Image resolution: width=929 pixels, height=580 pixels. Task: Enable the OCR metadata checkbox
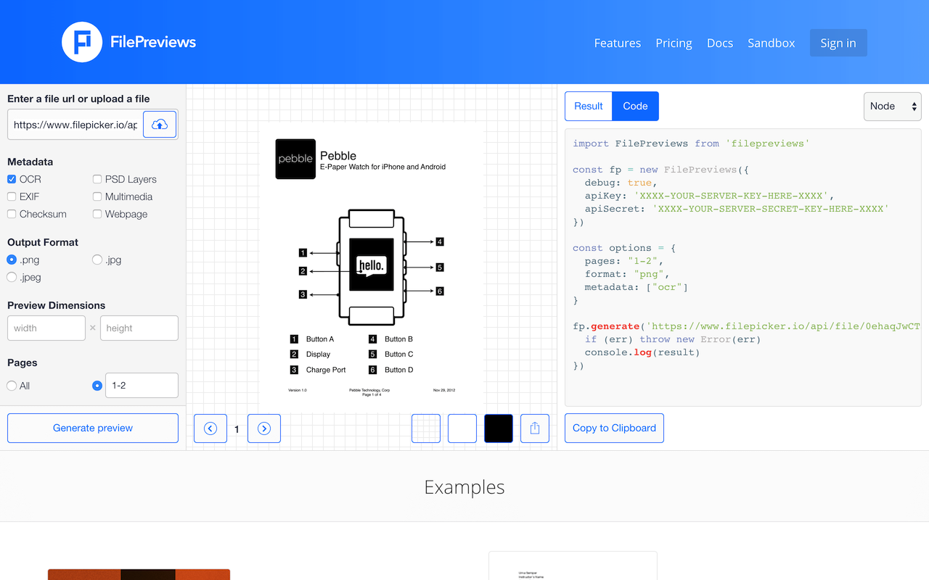(12, 179)
